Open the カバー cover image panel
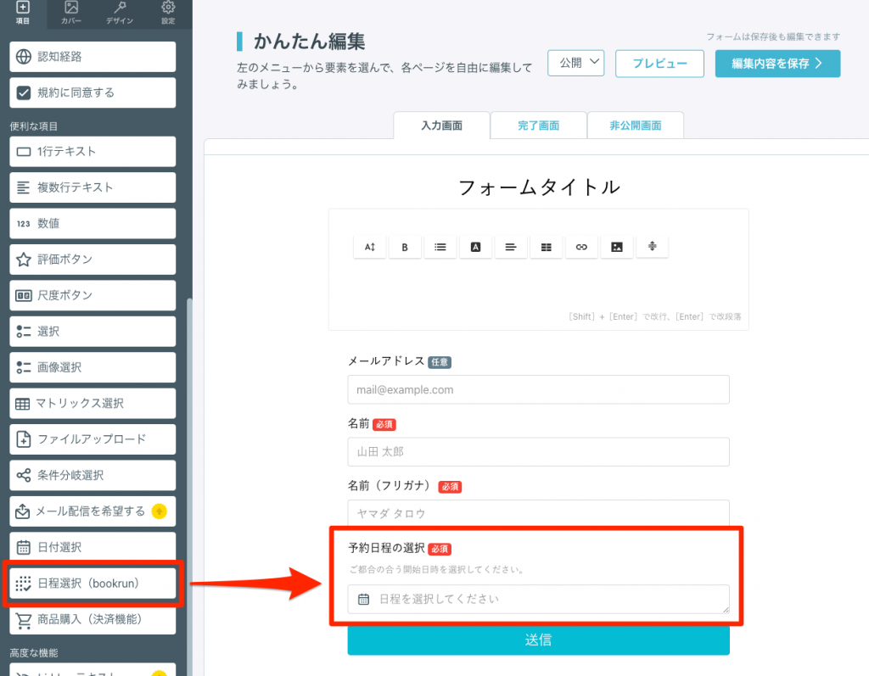This screenshot has height=676, width=869. (70, 14)
